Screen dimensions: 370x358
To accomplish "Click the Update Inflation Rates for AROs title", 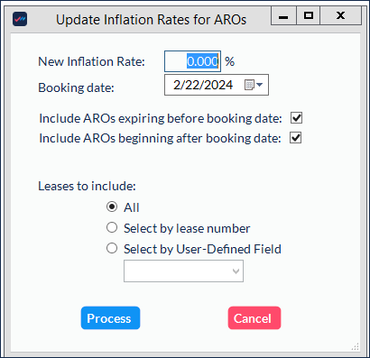I will point(151,20).
